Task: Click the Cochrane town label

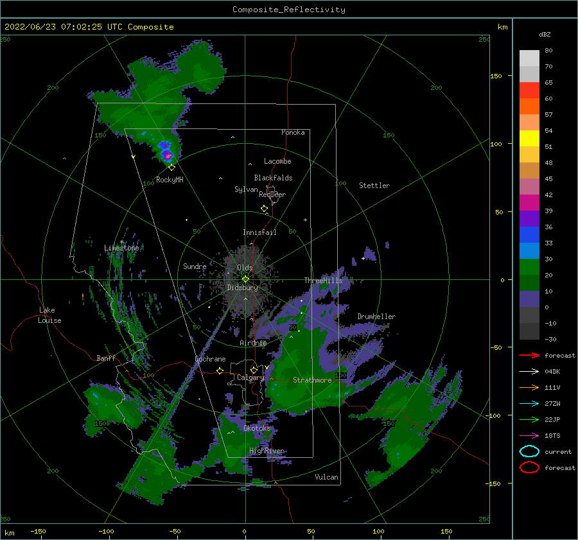Action: point(210,359)
